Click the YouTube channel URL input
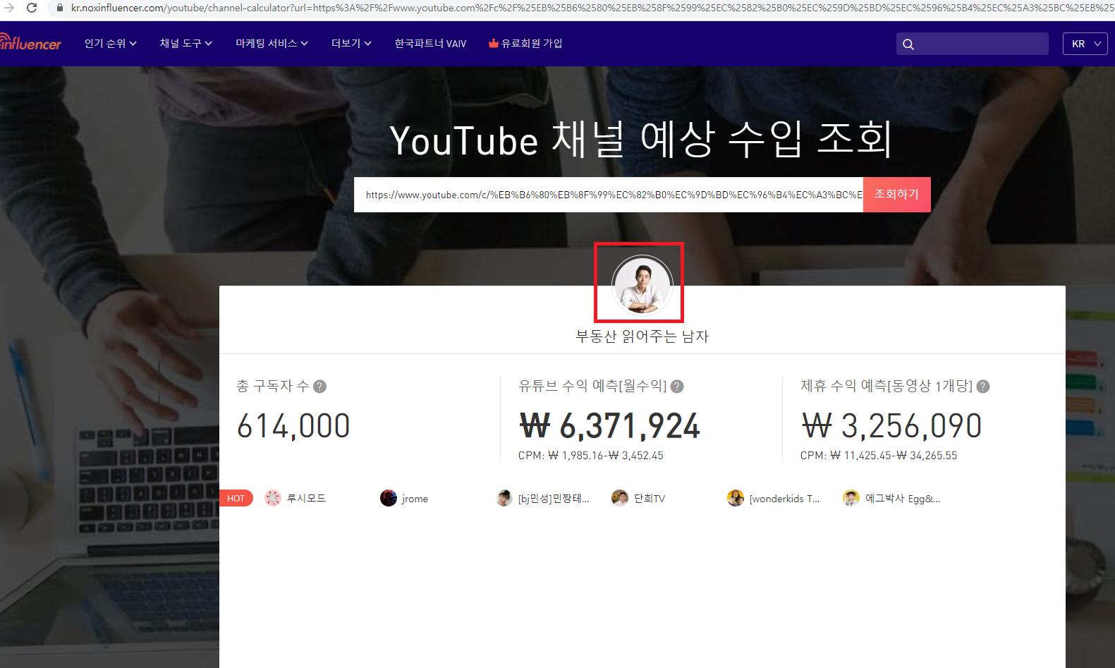 tap(609, 195)
